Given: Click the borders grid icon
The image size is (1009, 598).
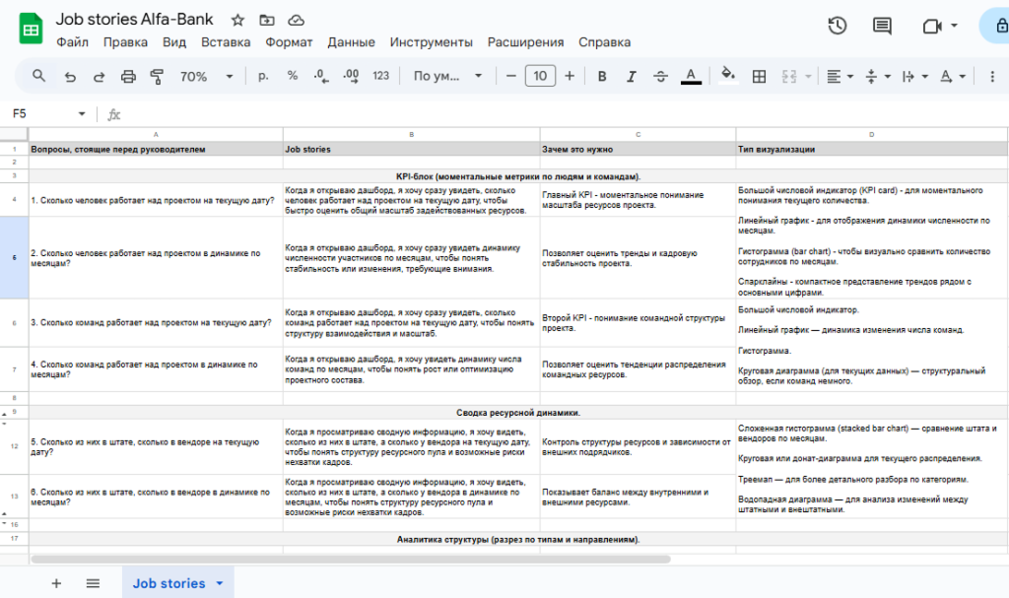Looking at the screenshot, I should click(x=760, y=77).
